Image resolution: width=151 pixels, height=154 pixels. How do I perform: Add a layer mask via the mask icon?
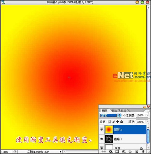coord(117,152)
